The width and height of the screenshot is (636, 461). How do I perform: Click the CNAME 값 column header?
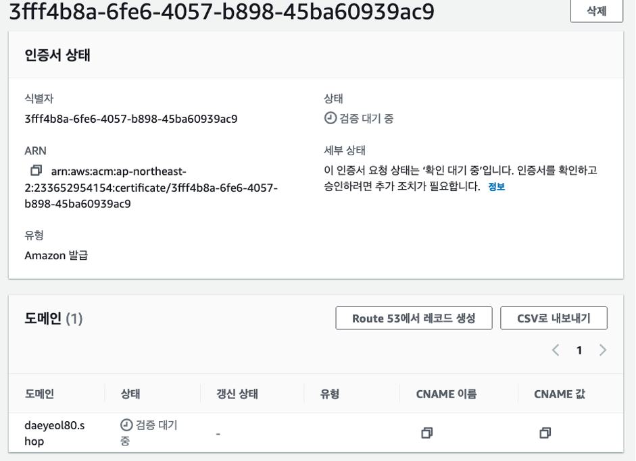(x=559, y=395)
